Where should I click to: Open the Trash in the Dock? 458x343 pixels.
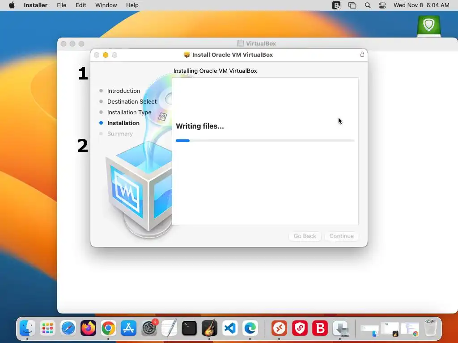430,328
